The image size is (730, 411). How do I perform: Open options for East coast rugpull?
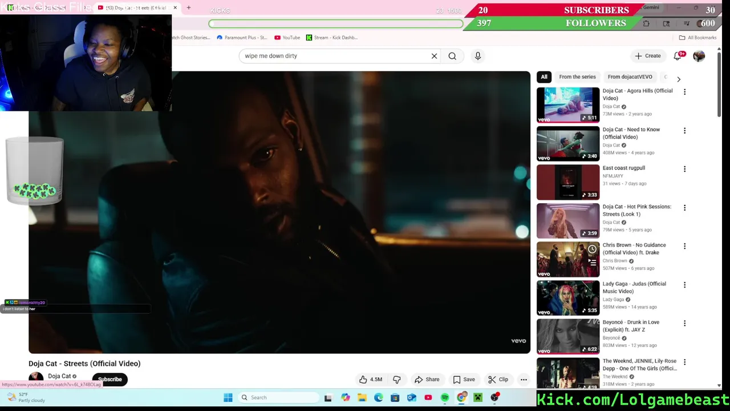684,169
